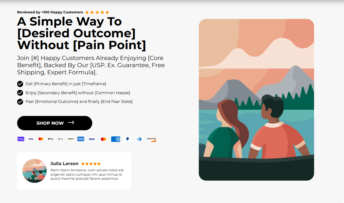The image size is (344, 203).
Task: Click the Visa icon beside Shop Pay
Action: 31,139
